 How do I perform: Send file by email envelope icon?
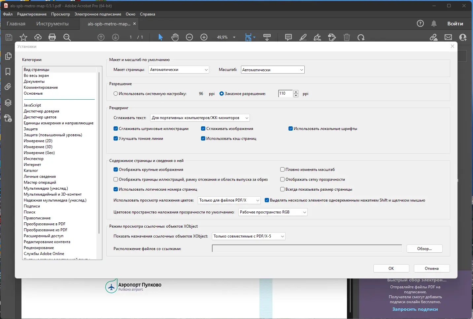[448, 37]
